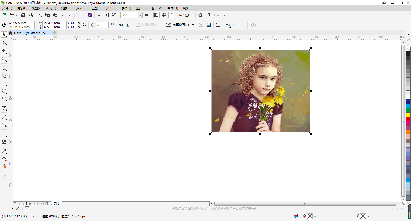Pick the red swatch in color palette

point(408,119)
